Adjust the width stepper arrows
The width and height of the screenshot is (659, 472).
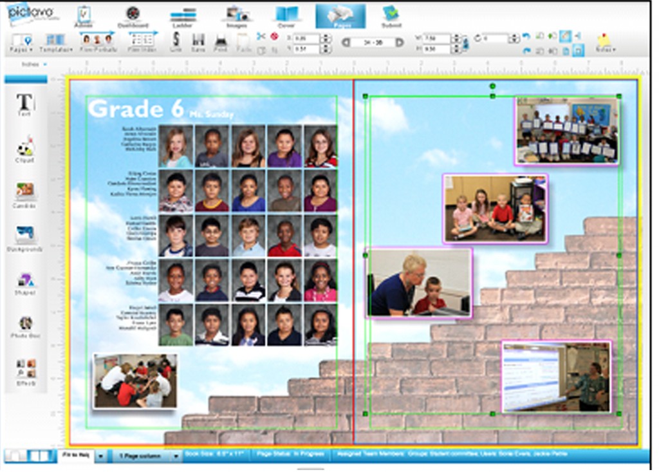[x=456, y=38]
